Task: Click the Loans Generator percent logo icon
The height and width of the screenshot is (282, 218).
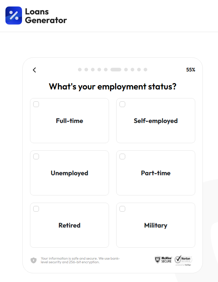Action: (x=14, y=16)
